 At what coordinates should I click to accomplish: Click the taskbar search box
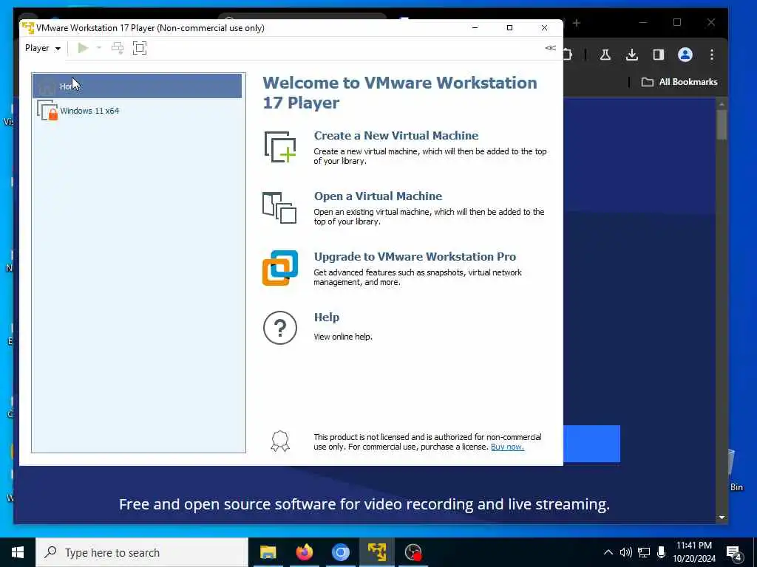[142, 552]
